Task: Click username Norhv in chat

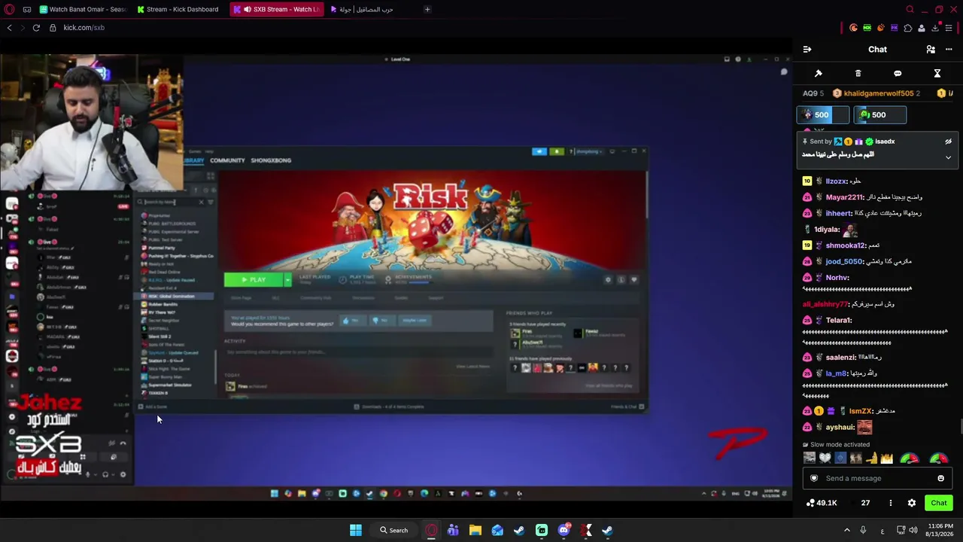Action: tap(837, 278)
